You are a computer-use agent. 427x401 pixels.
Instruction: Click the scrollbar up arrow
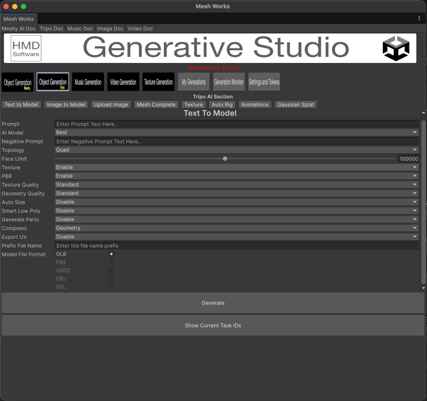click(424, 113)
